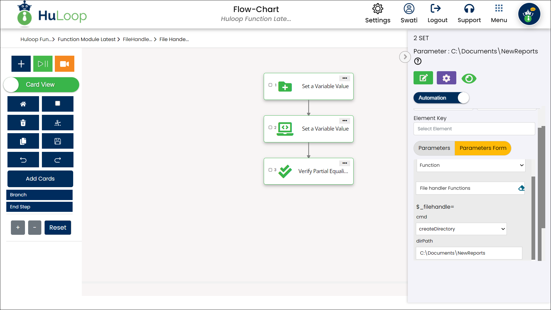Clear File handler Functions with eraser icon
The height and width of the screenshot is (310, 551).
(x=521, y=188)
